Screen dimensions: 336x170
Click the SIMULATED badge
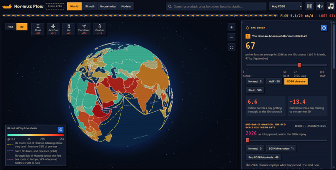[55, 6]
